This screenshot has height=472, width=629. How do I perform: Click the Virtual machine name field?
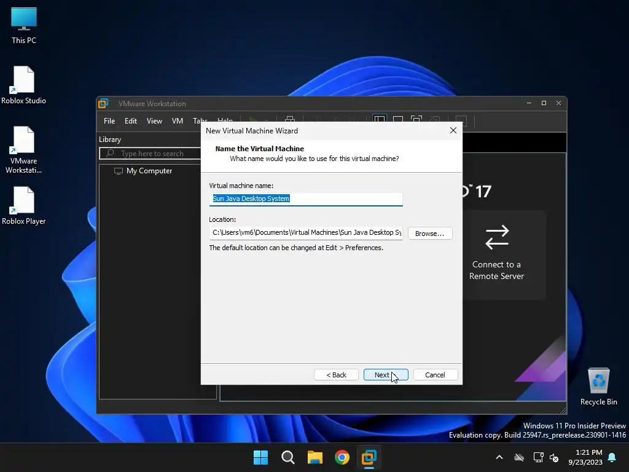pyautogui.click(x=306, y=199)
